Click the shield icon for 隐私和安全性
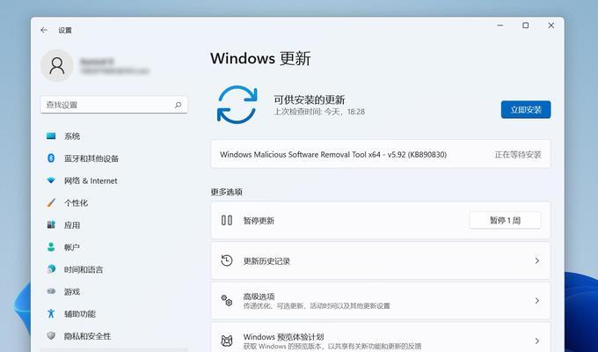This screenshot has height=352, width=598. [51, 335]
